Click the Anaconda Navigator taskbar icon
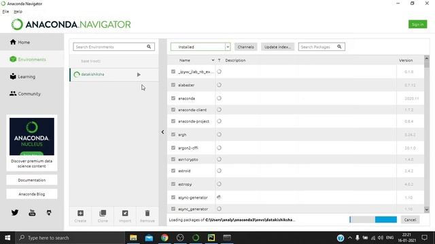 coord(196,238)
